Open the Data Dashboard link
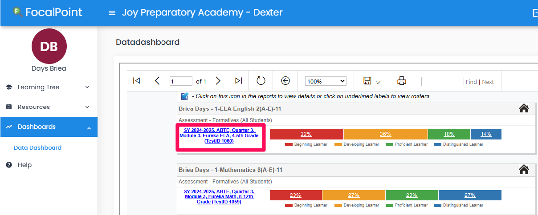Image resolution: width=538 pixels, height=215 pixels. coord(37,148)
